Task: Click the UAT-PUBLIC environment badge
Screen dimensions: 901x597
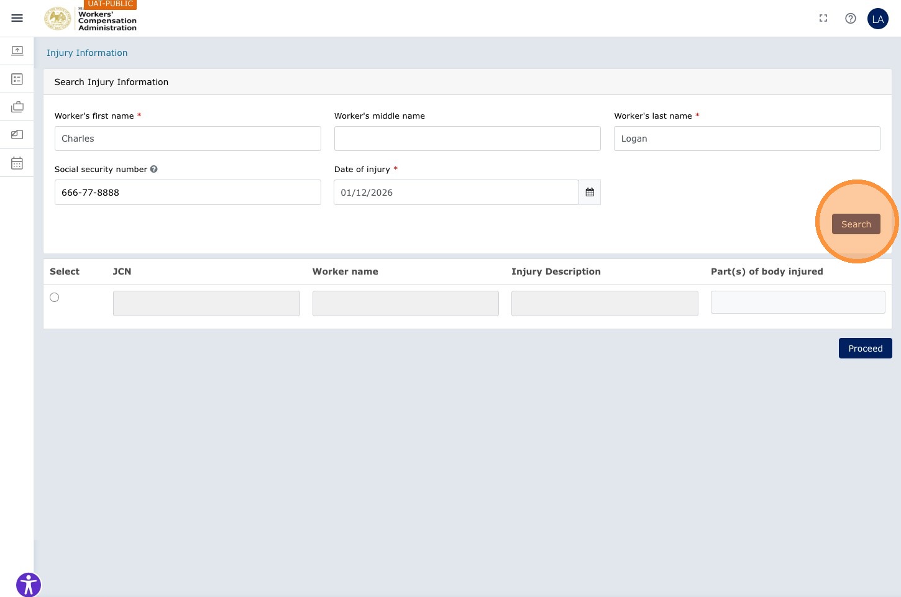Action: point(111,4)
